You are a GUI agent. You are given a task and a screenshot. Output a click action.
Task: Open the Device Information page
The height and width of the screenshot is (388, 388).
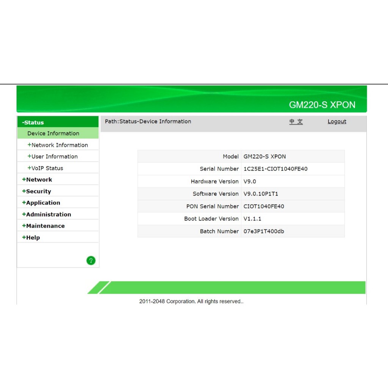click(53, 133)
